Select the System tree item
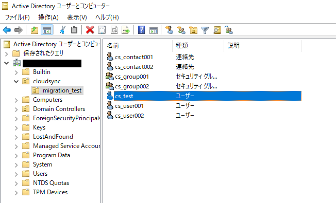336x203 pixels. pos(42,164)
